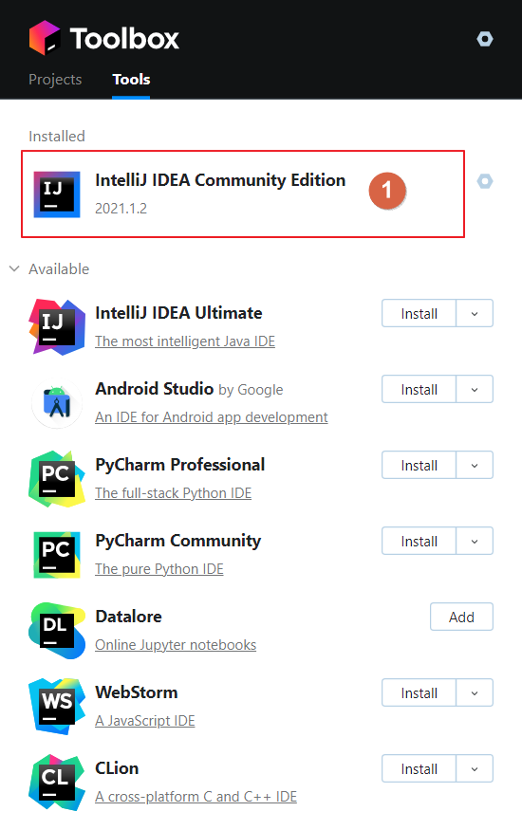The height and width of the screenshot is (830, 522).
Task: Switch to the Projects tab
Action: pyautogui.click(x=55, y=80)
